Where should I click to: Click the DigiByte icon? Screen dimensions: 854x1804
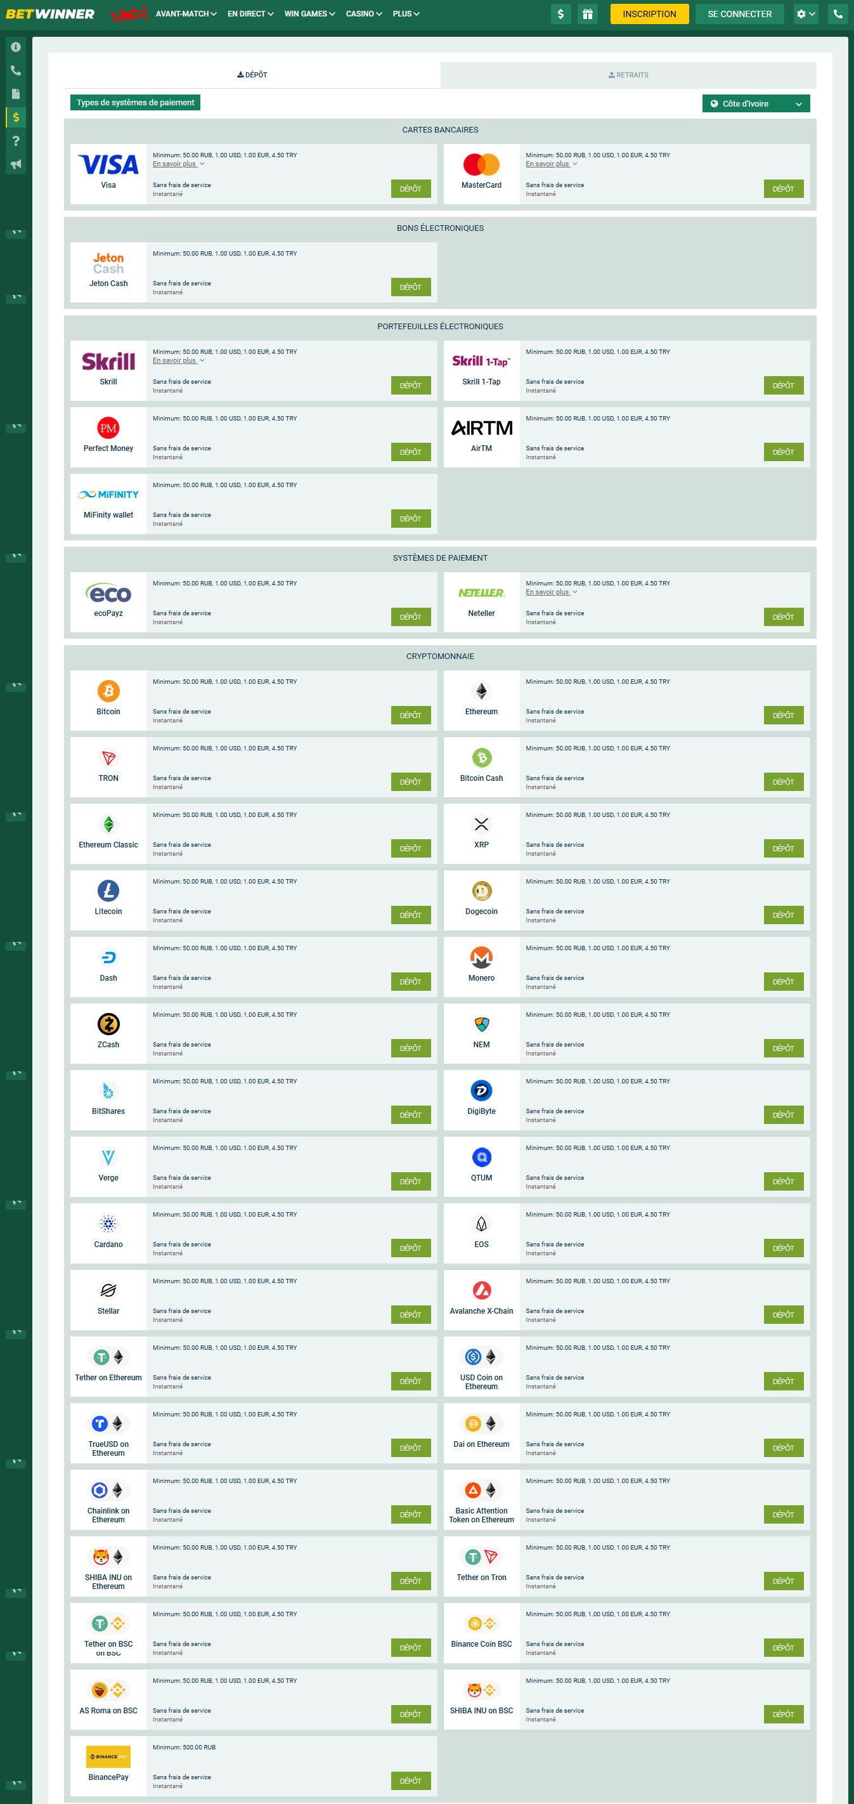[x=482, y=1090]
